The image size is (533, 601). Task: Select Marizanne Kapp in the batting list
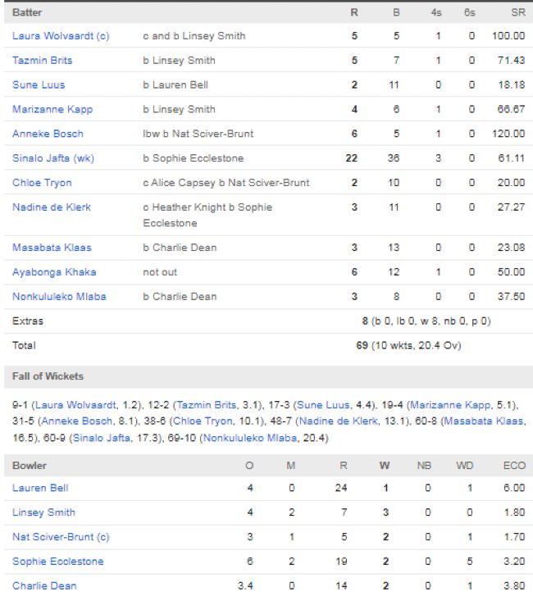[x=52, y=109]
